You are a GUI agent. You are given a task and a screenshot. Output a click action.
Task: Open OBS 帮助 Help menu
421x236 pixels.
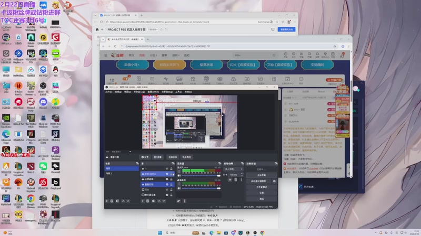tap(188, 92)
